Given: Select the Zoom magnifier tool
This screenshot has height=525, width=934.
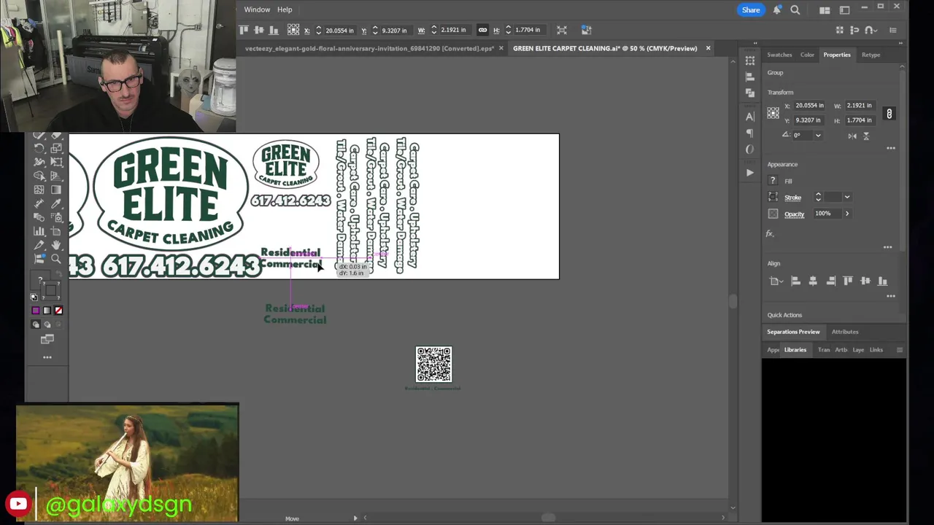Looking at the screenshot, I should point(56,259).
